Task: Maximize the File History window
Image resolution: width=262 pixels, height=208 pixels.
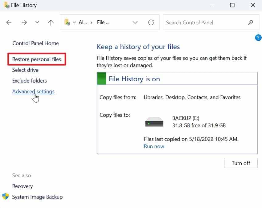Action: (232, 5)
